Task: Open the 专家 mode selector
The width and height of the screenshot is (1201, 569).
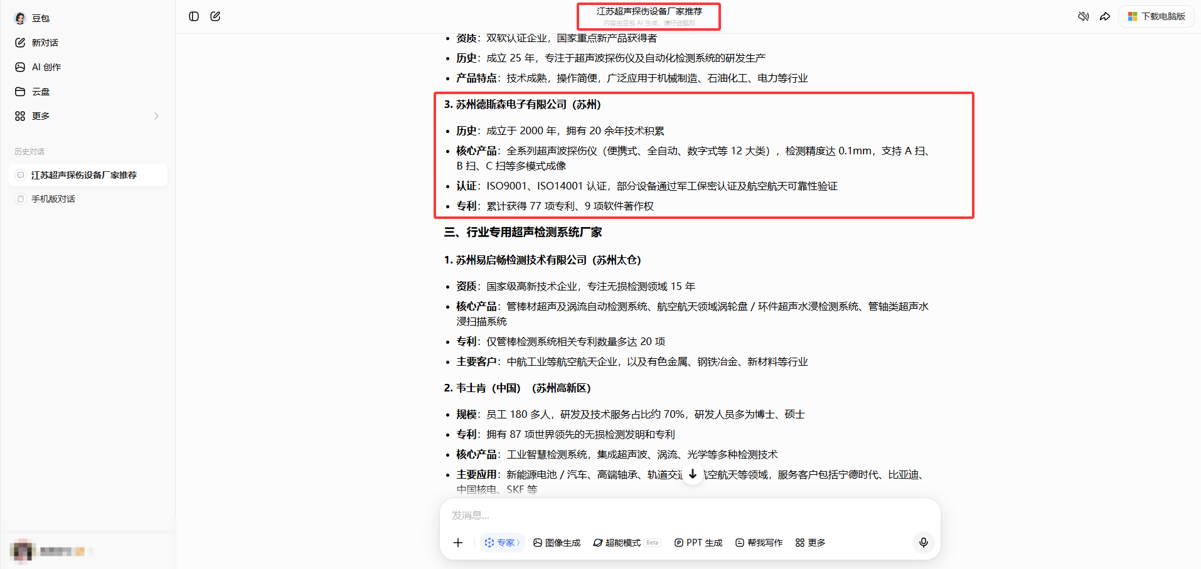Action: pyautogui.click(x=503, y=543)
